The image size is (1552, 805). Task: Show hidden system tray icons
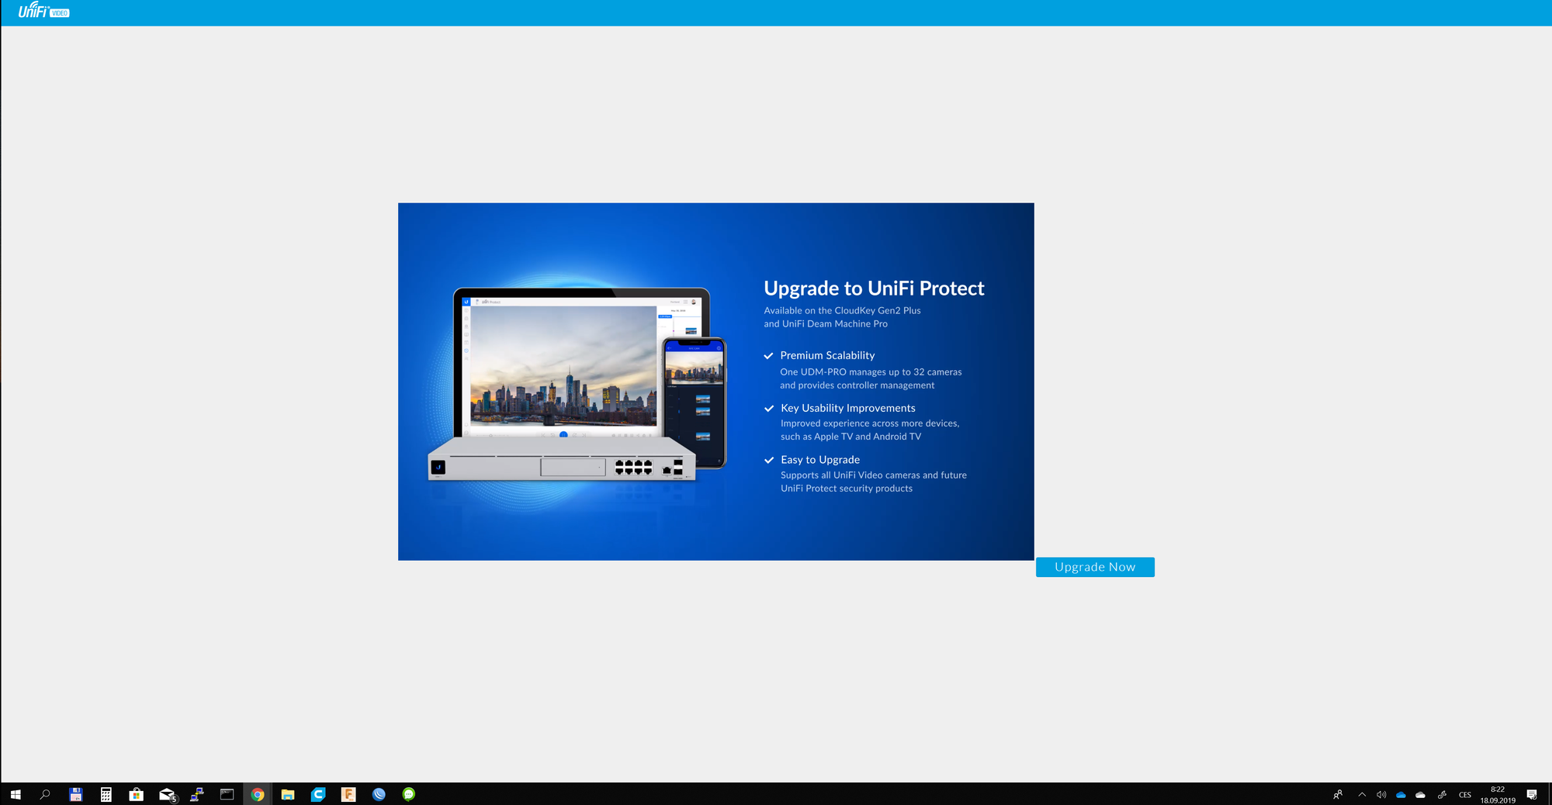click(x=1362, y=794)
